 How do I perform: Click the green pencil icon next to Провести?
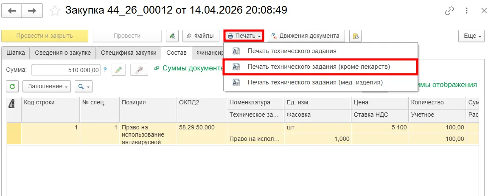tap(172, 36)
